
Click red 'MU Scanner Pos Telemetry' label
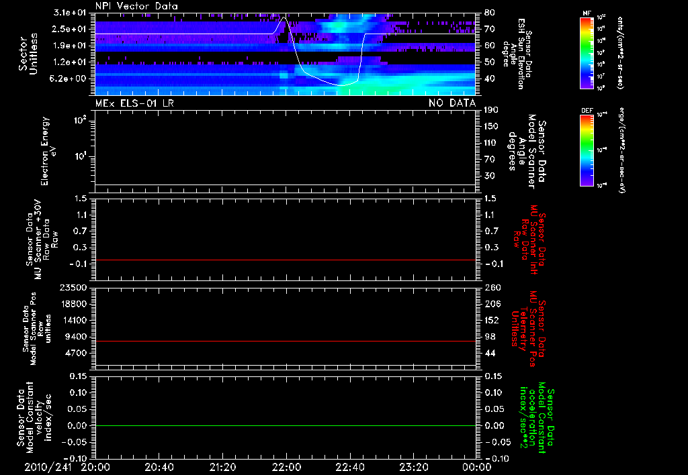pyautogui.click(x=528, y=329)
